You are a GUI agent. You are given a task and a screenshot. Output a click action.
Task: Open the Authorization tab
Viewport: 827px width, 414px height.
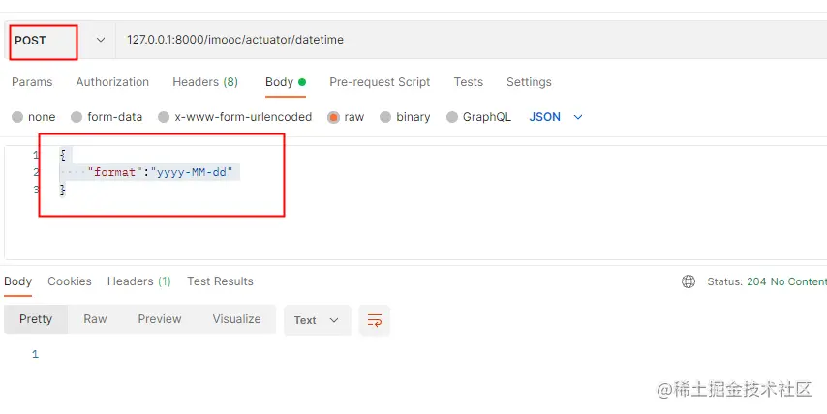112,82
